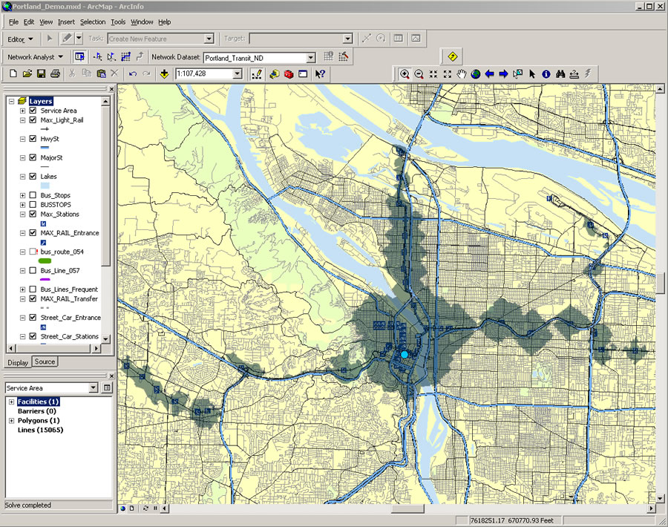Screen dimensions: 668x527
Task: Print the map
Action: coord(55,73)
